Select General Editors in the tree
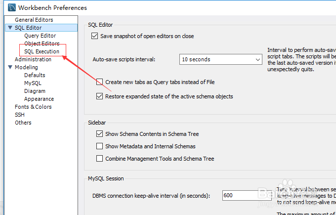 [34, 20]
